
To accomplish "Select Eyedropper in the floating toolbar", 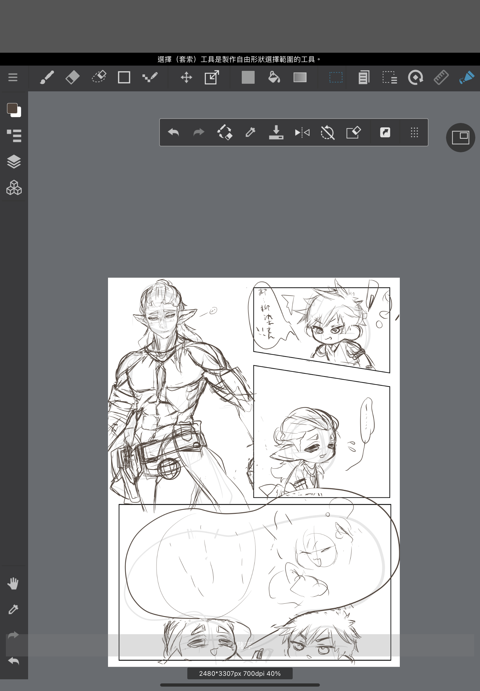I will click(x=250, y=132).
